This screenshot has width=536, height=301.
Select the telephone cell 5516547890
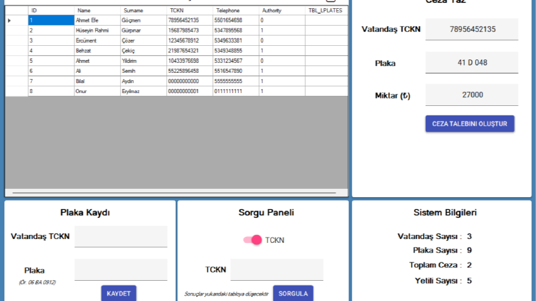(x=235, y=71)
